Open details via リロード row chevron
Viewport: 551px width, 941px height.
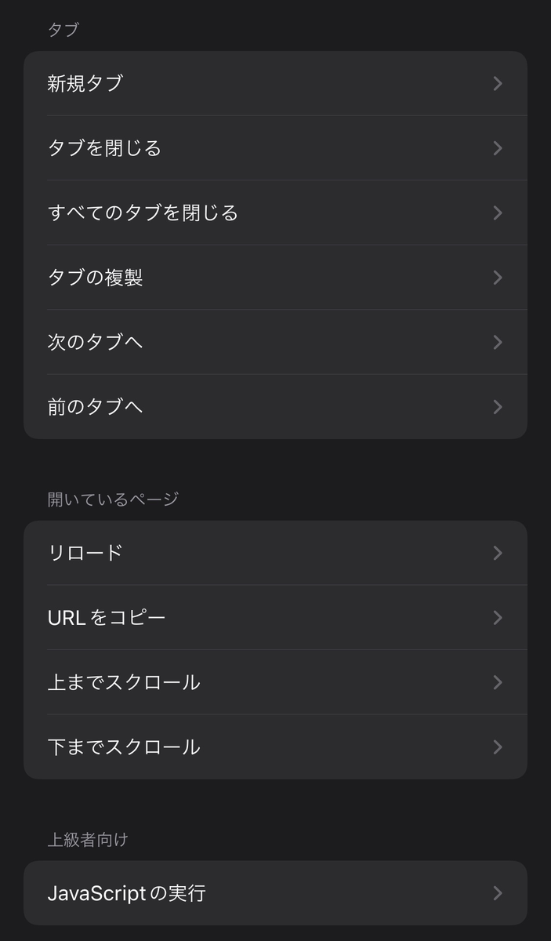[498, 552]
